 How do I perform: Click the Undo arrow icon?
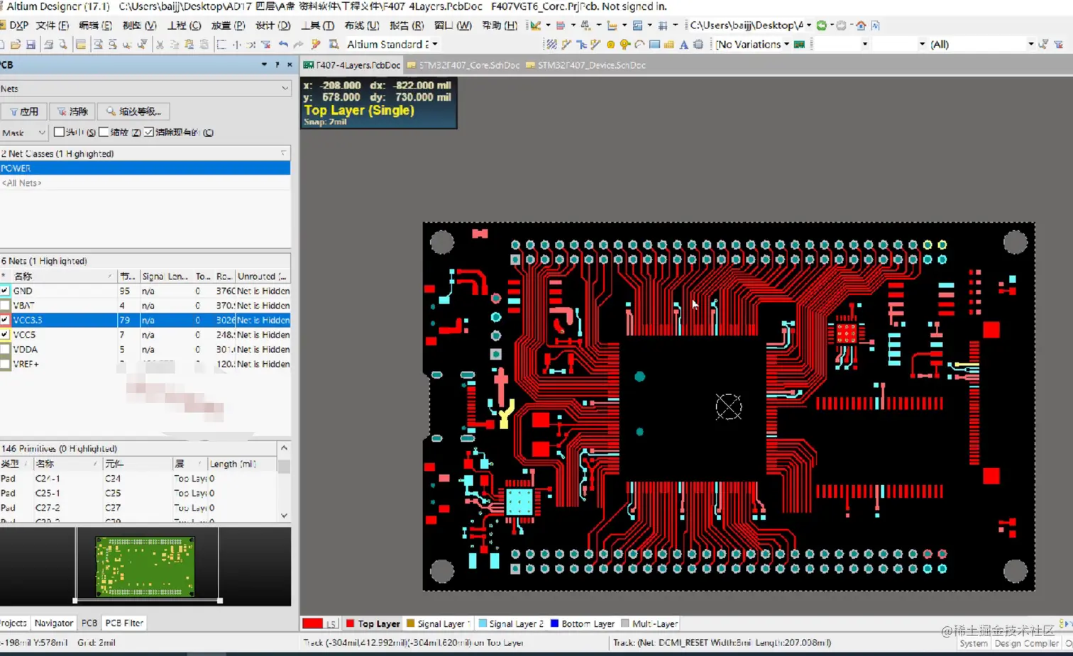pos(283,44)
